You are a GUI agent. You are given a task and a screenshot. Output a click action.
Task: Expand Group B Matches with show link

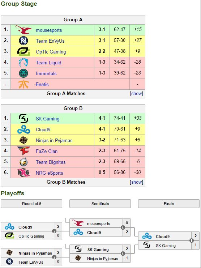136,182
